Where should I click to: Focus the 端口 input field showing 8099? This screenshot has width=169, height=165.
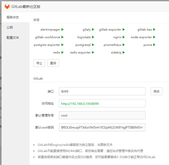click(102, 91)
